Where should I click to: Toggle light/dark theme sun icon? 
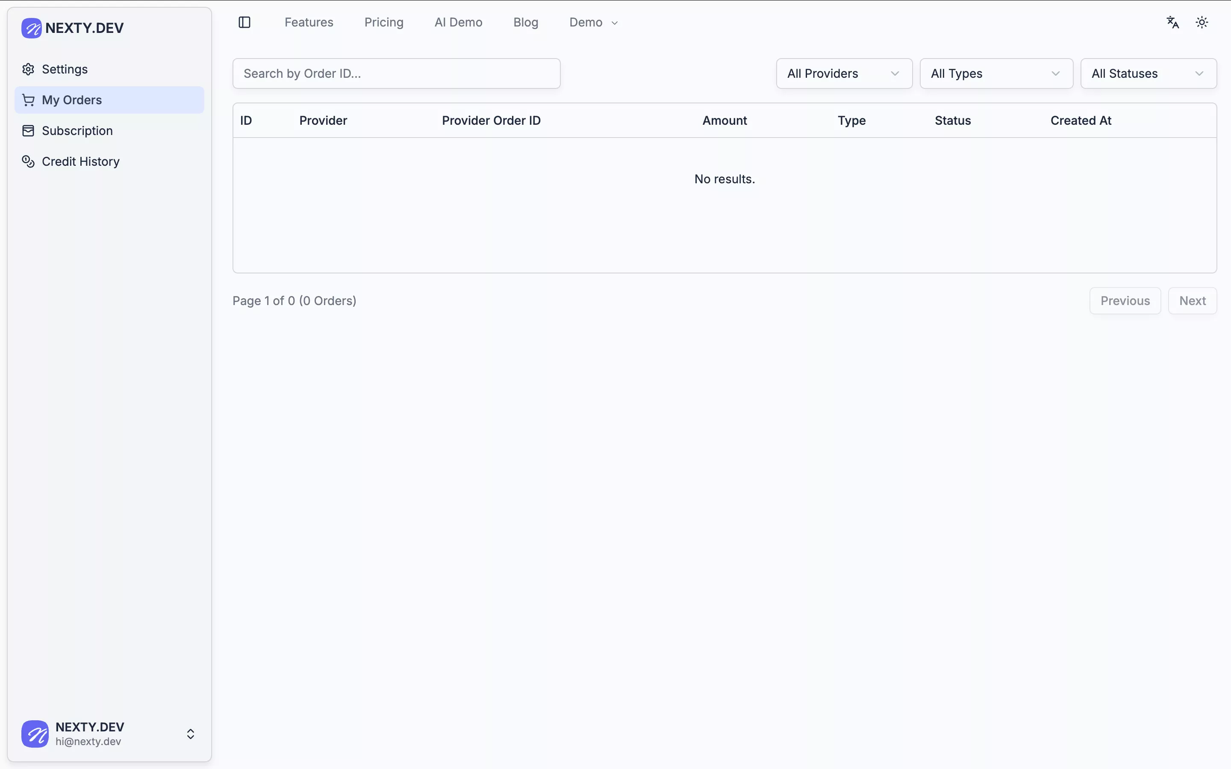(1202, 22)
